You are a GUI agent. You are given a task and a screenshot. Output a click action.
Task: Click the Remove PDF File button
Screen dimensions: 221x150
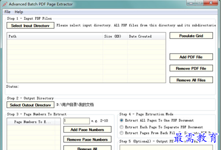tap(191, 68)
